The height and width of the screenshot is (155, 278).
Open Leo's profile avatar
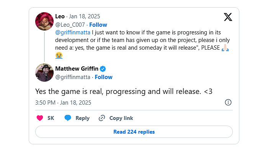44,21
